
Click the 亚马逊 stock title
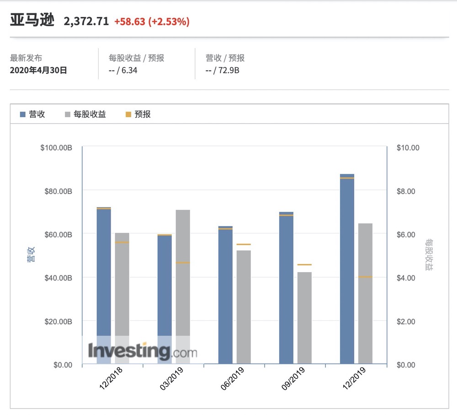pos(32,21)
